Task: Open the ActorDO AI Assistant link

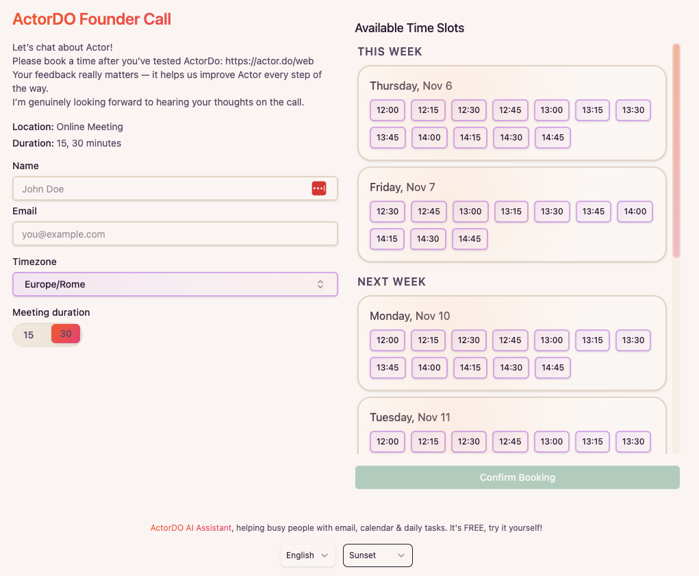Action: tap(191, 528)
